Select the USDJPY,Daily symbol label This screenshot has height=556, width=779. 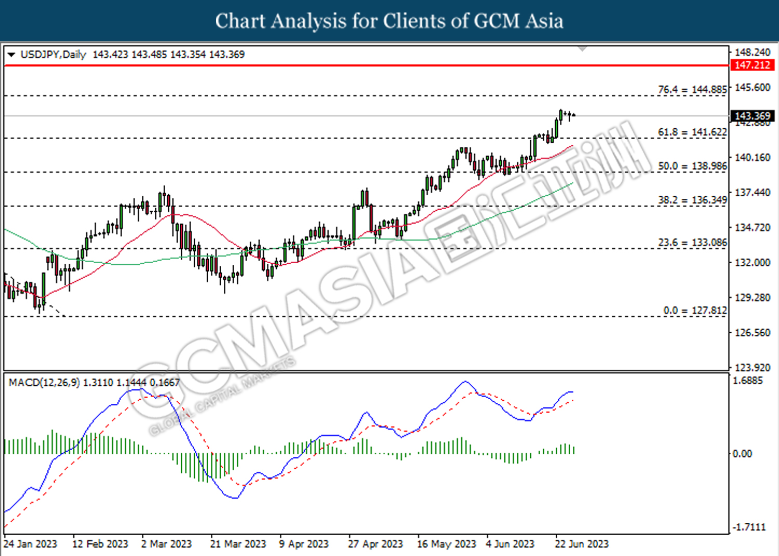[x=53, y=55]
